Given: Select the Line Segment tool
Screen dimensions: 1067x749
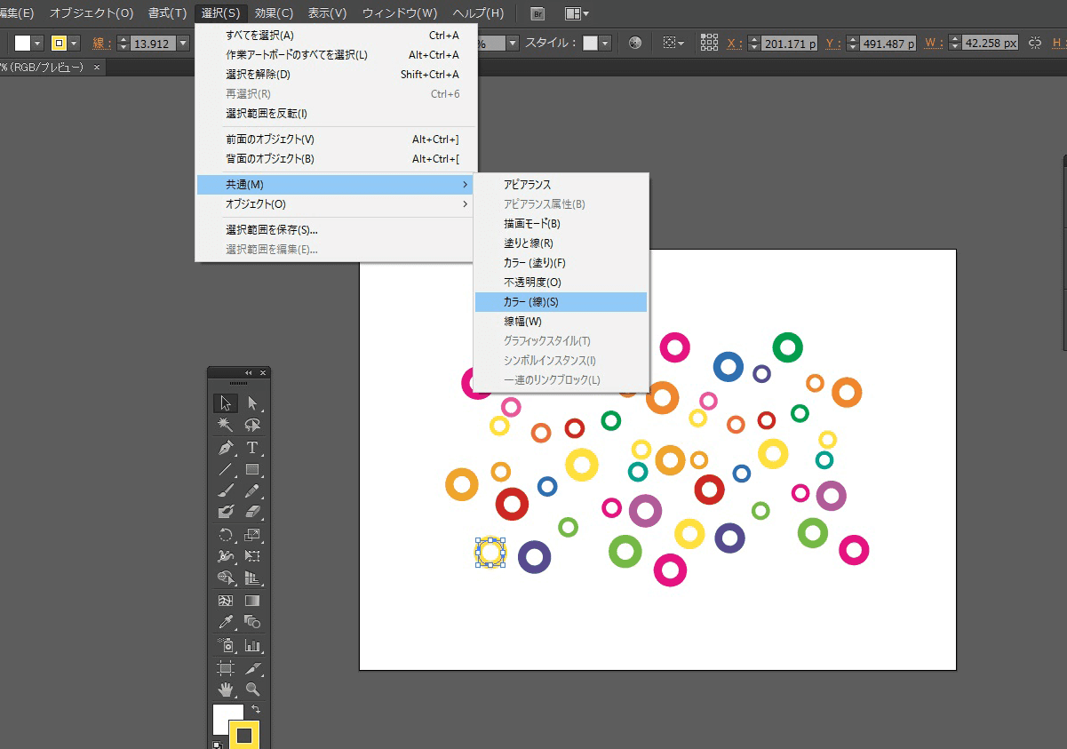Looking at the screenshot, I should tap(226, 469).
